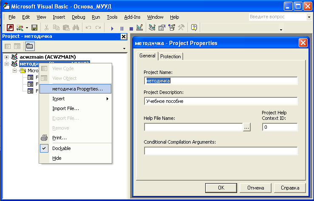Click the Project Description field
This screenshot has width=314, height=201.
(x=221, y=101)
